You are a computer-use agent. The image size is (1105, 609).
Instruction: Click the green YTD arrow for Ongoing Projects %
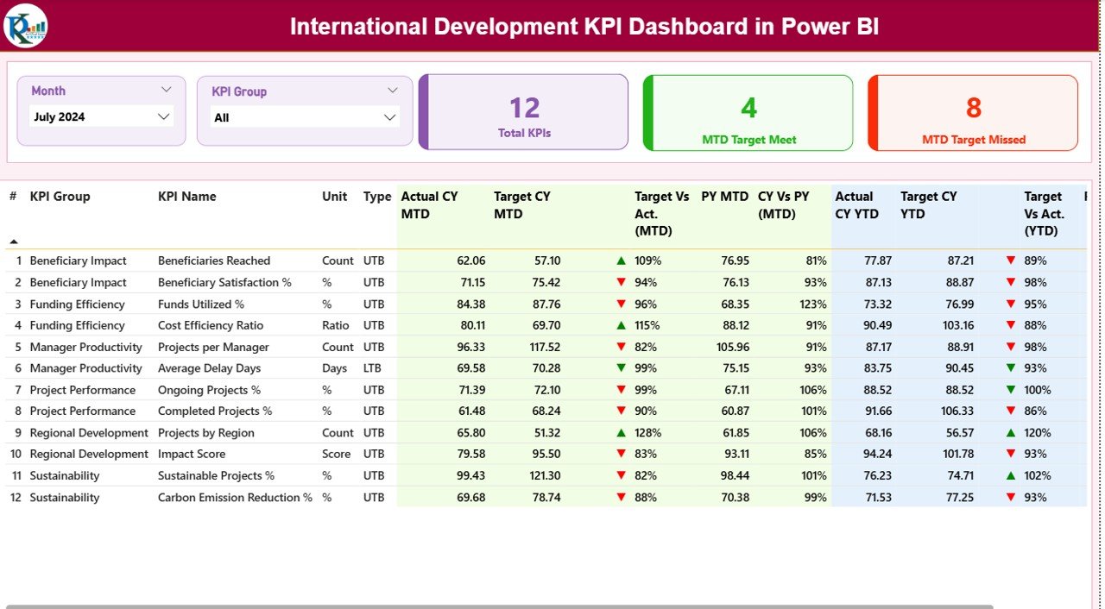(x=1012, y=390)
